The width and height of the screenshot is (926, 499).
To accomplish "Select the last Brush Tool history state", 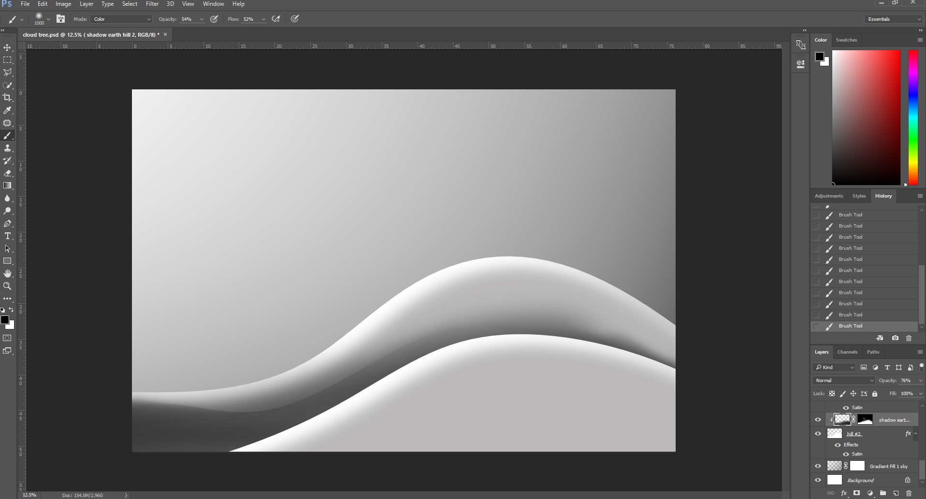I will click(864, 326).
